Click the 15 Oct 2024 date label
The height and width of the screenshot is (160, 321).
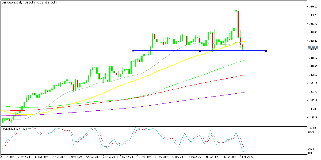pyautogui.click(x=42, y=157)
